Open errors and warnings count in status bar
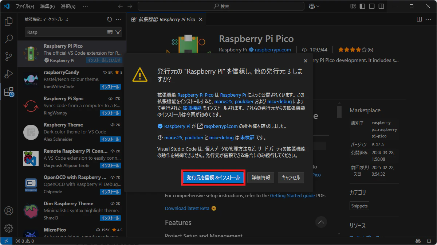 [25, 241]
